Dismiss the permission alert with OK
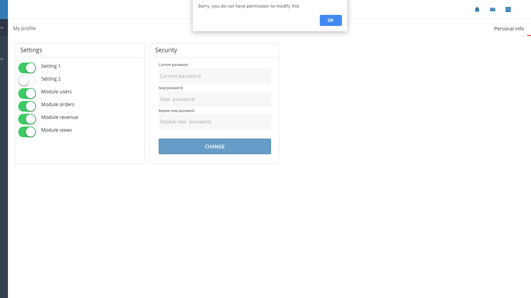The image size is (531, 298). point(331,20)
